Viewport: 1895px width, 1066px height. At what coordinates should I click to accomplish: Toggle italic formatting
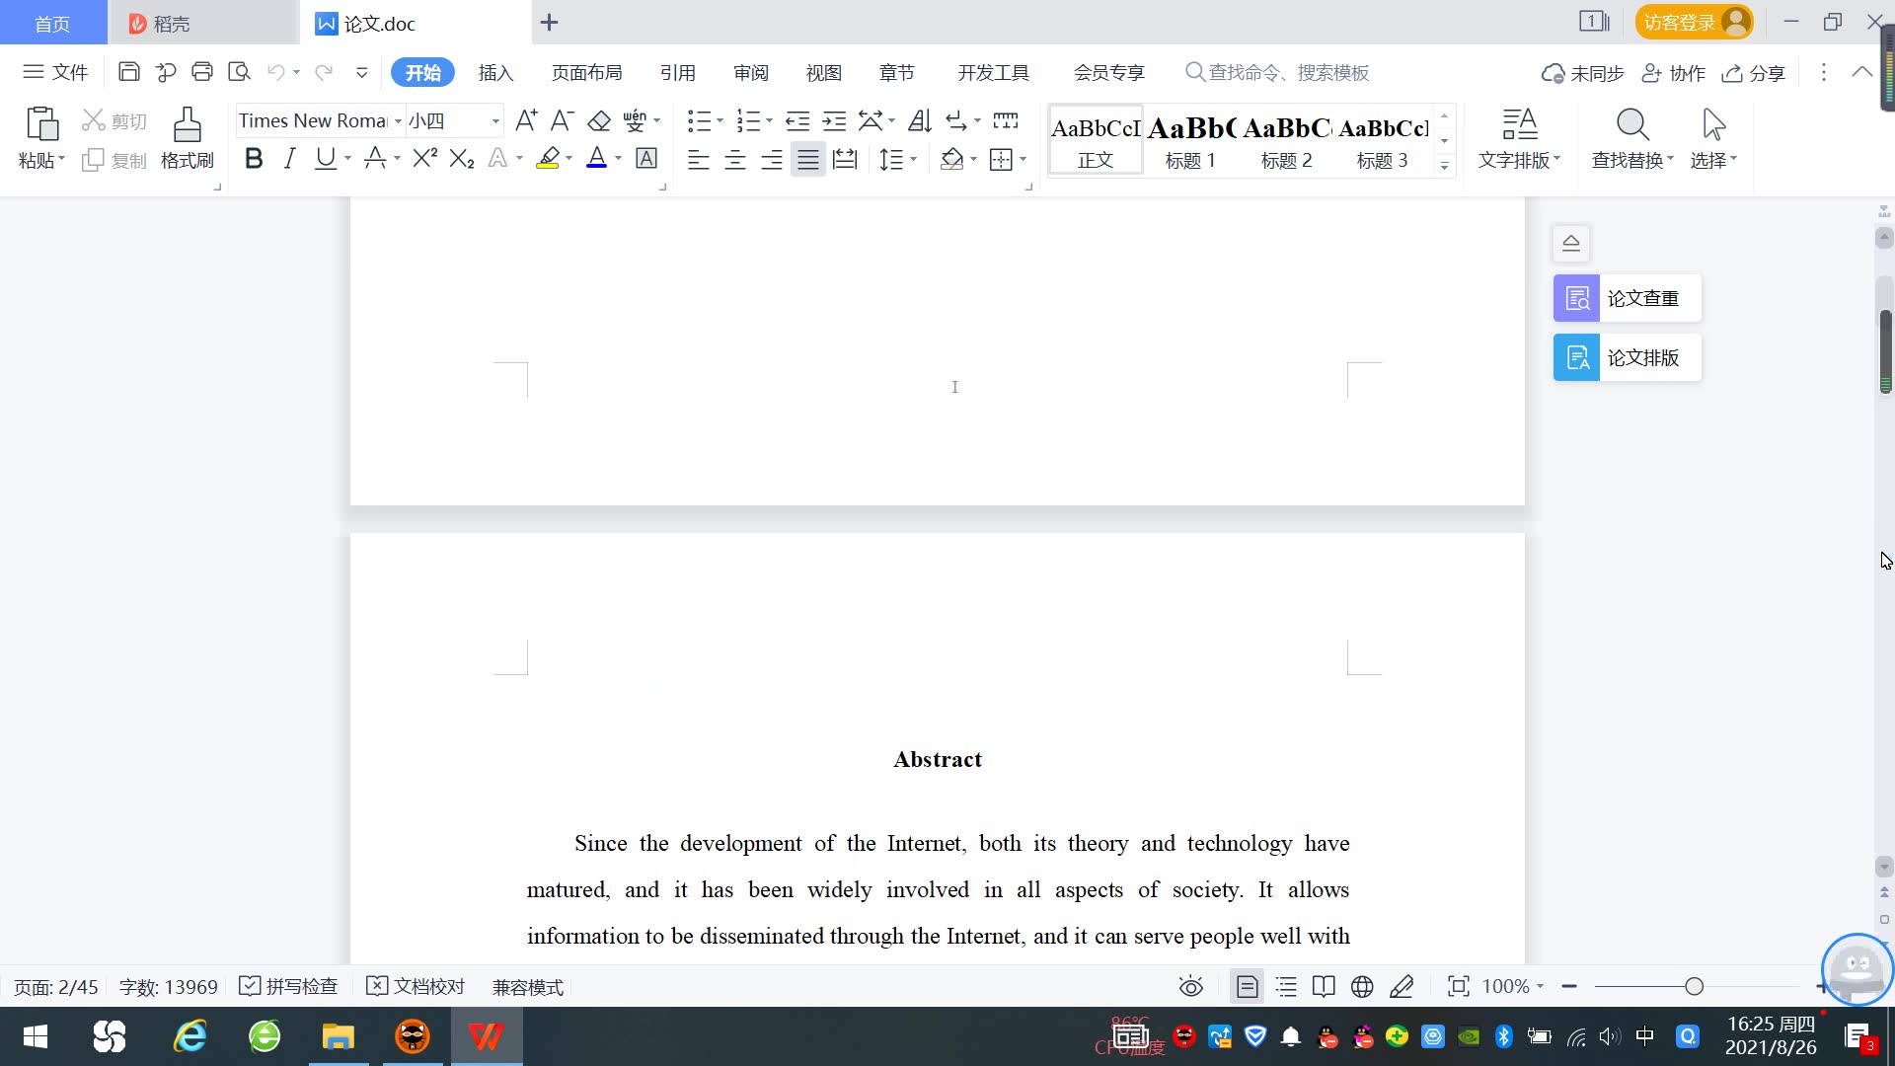288,158
